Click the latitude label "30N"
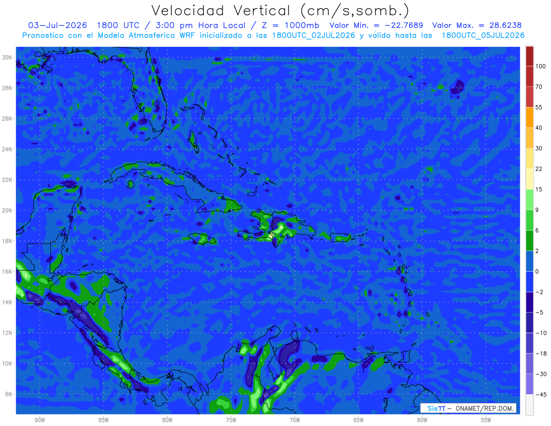Viewport: 551px width, 426px height. (x=8, y=57)
